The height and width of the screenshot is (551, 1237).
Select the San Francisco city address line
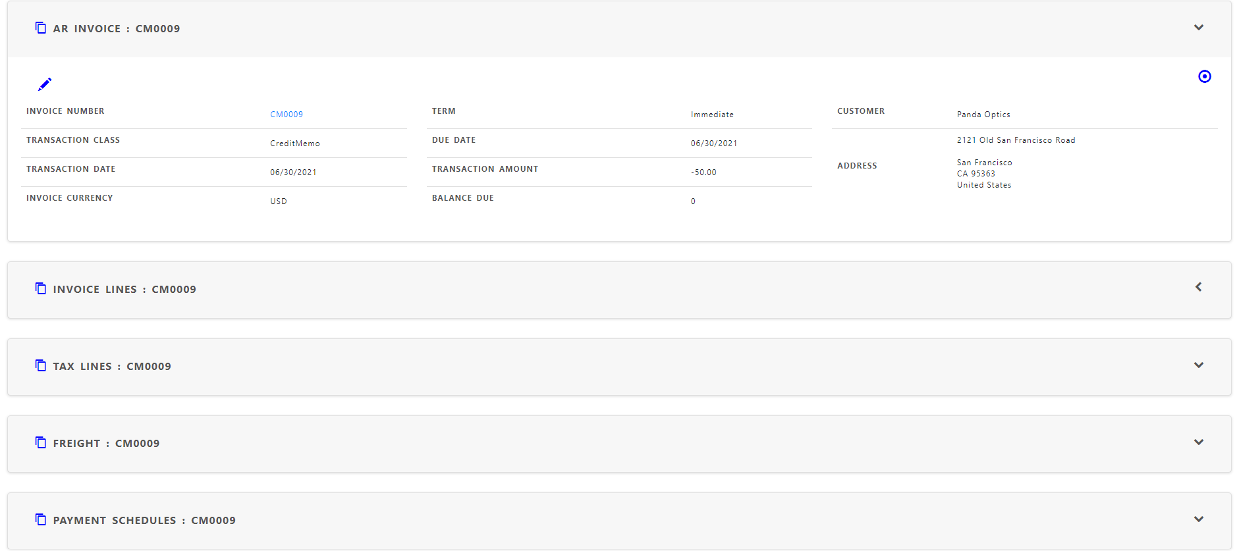[x=984, y=163]
